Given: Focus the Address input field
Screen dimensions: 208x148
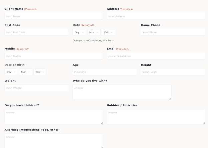Looking at the screenshot, I should pos(156,16).
